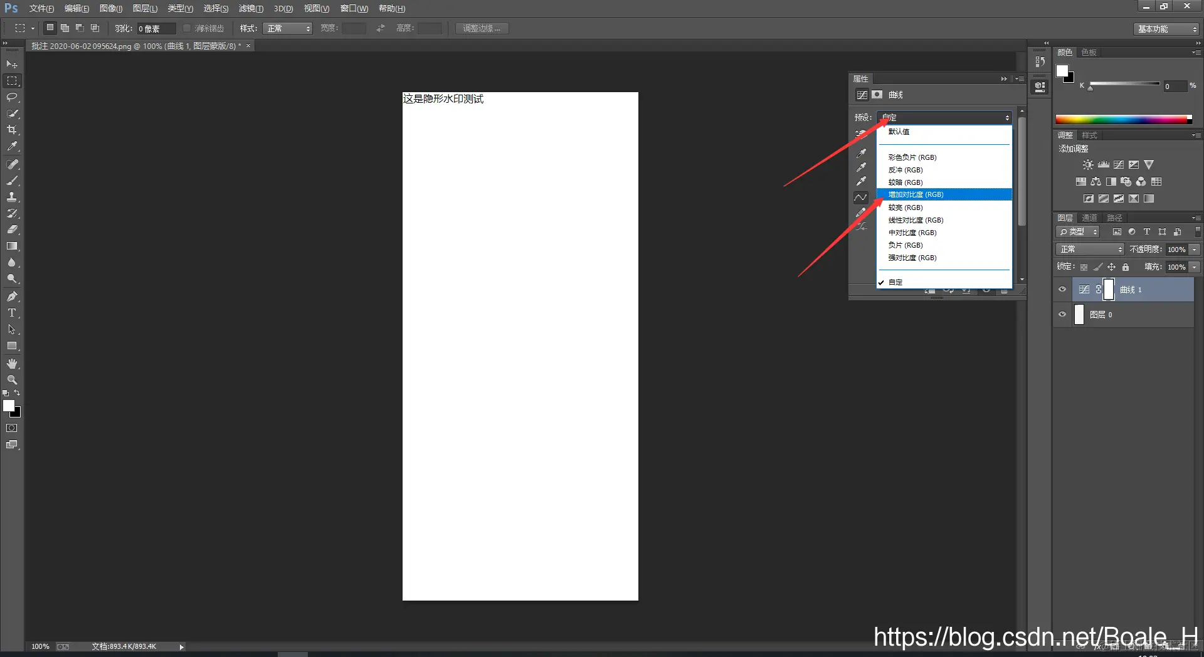Click Brightness/Contrast adjustment icon
The width and height of the screenshot is (1204, 657).
pyautogui.click(x=1088, y=165)
